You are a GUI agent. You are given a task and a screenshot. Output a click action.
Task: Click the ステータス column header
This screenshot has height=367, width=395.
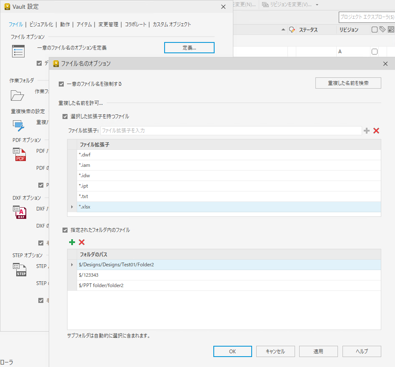click(316, 30)
